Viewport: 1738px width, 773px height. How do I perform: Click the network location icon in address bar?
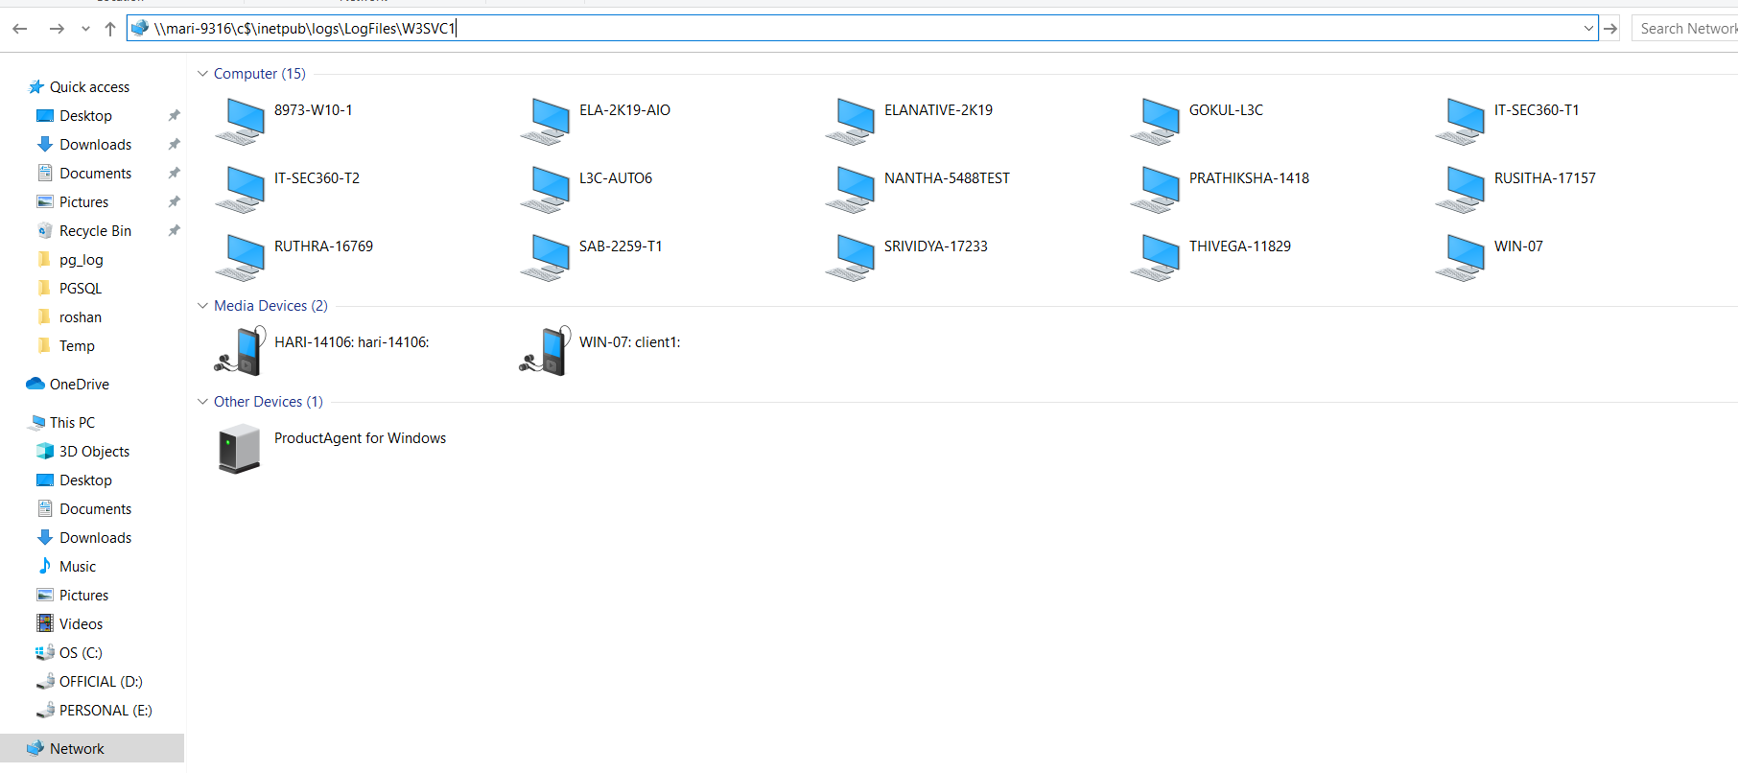[140, 29]
